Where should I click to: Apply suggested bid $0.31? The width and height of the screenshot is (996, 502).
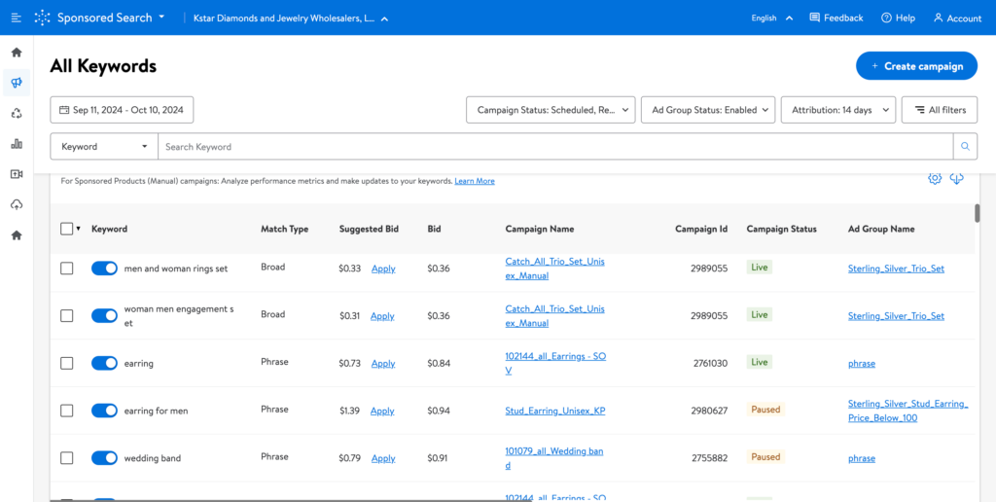click(382, 316)
